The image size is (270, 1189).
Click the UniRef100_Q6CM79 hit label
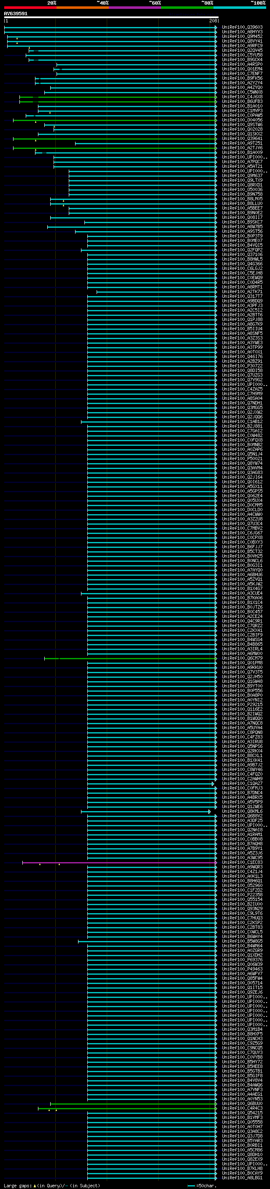(242, 658)
